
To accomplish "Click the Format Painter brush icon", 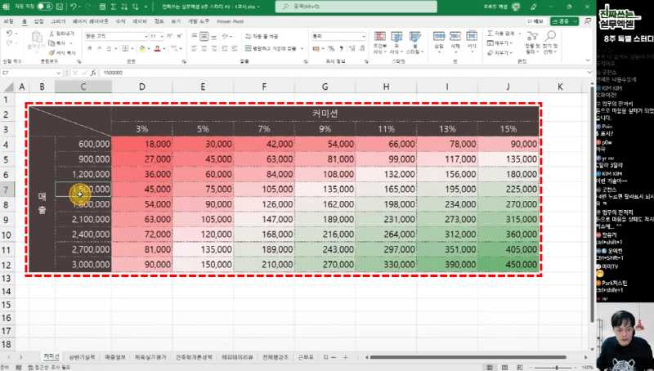I will (x=51, y=52).
